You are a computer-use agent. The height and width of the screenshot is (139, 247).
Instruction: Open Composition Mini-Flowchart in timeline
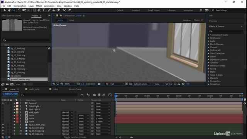pos(82,95)
